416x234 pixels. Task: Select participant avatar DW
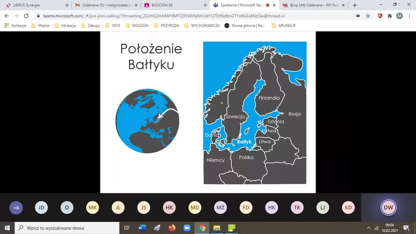point(388,207)
